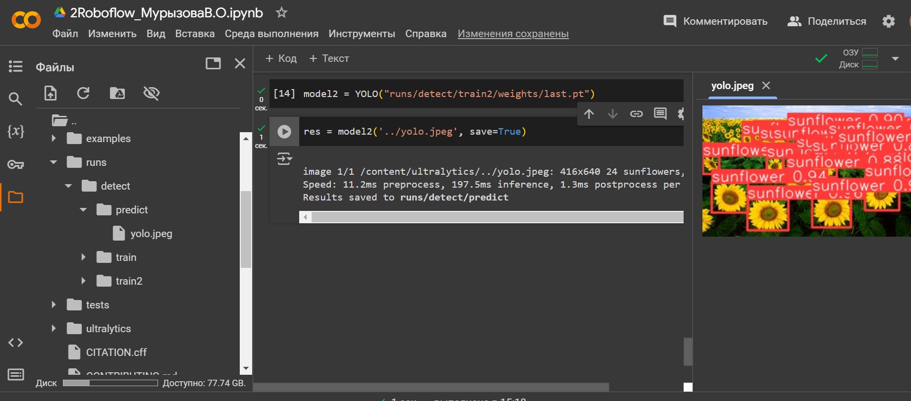Image resolution: width=911 pixels, height=401 pixels.
Task: Add a comment to the cell
Action: point(660,114)
